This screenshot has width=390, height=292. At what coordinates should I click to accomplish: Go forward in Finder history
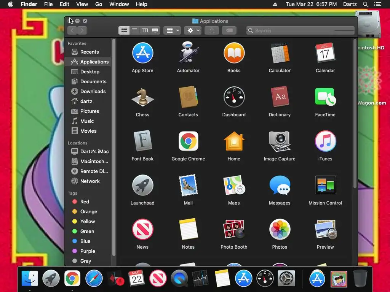(x=82, y=30)
